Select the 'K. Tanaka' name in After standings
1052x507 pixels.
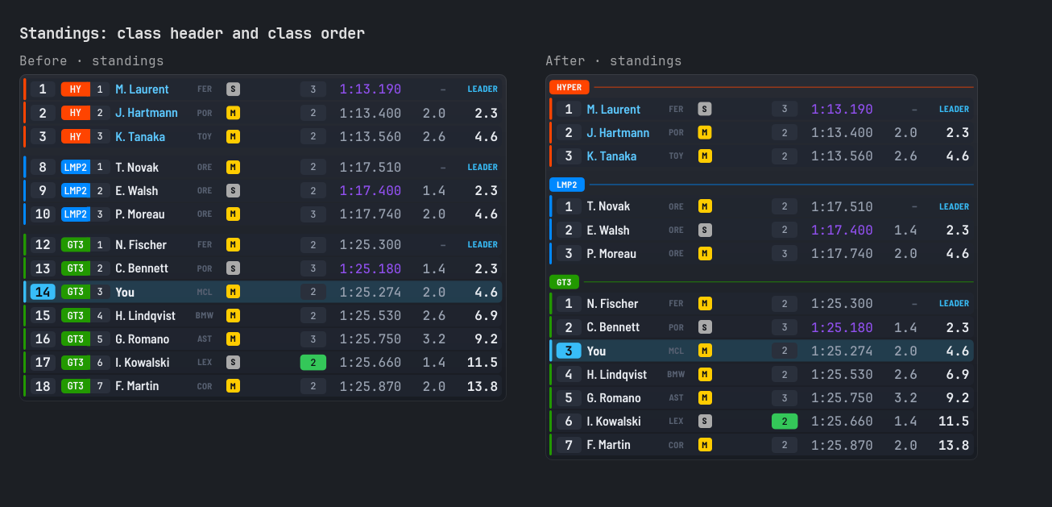[611, 156]
